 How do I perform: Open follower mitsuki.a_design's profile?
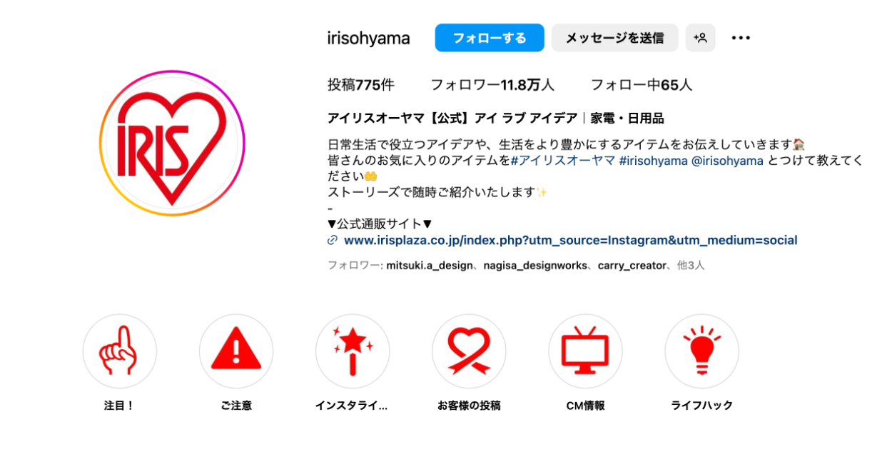pyautogui.click(x=430, y=266)
